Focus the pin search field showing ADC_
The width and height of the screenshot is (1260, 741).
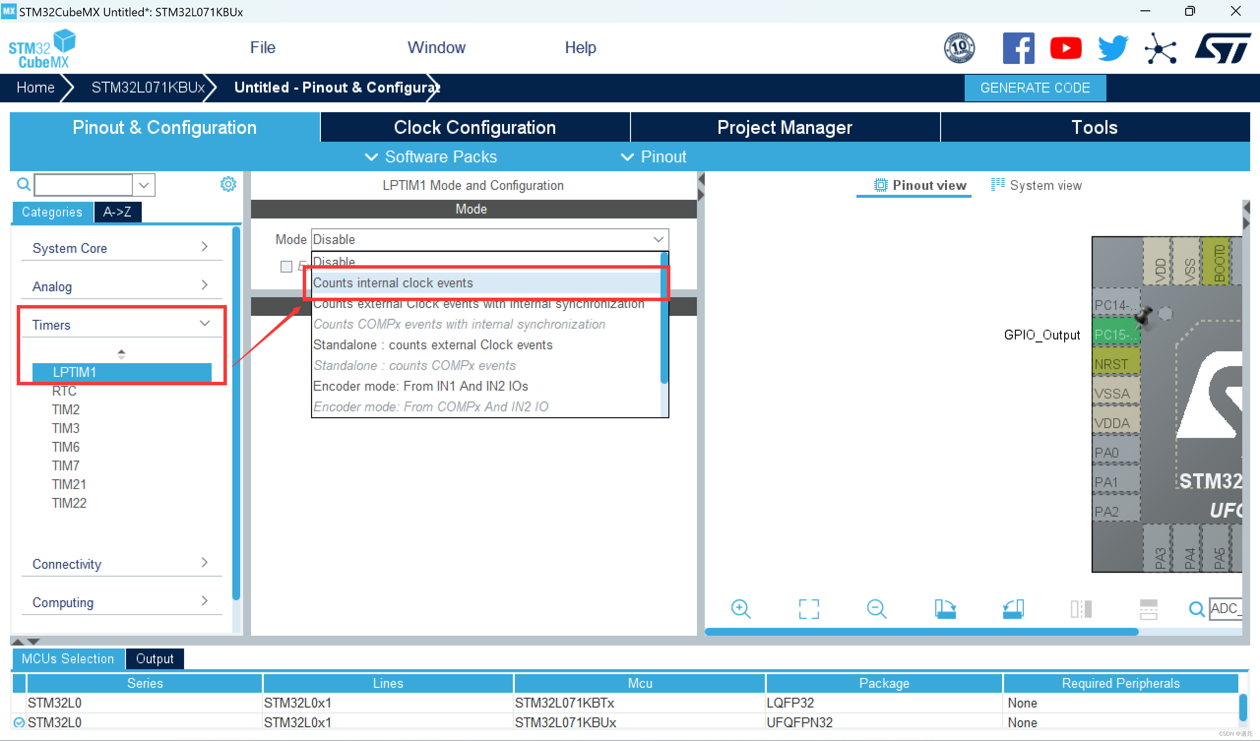click(x=1225, y=609)
